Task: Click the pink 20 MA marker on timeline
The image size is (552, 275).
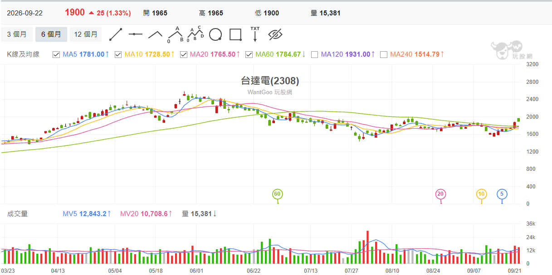Action: click(x=440, y=194)
